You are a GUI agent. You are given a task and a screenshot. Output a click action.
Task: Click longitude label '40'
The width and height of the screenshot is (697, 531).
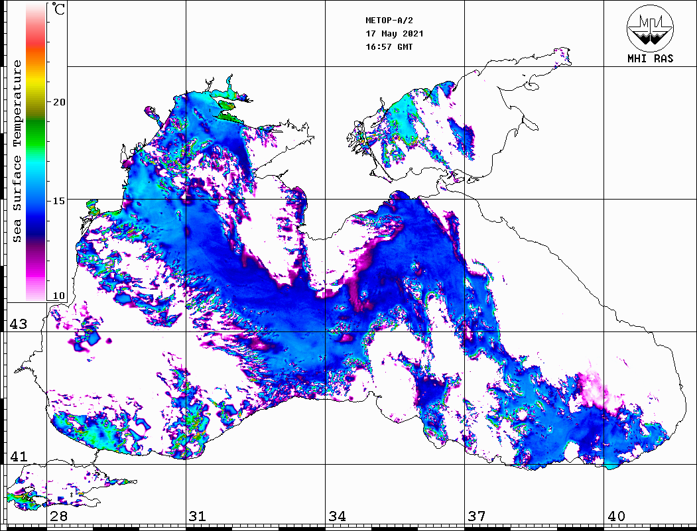point(616,516)
